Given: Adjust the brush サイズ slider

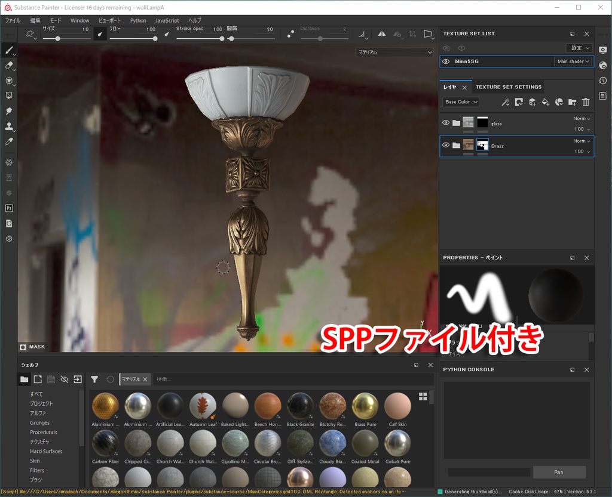Looking at the screenshot, I should [67, 39].
